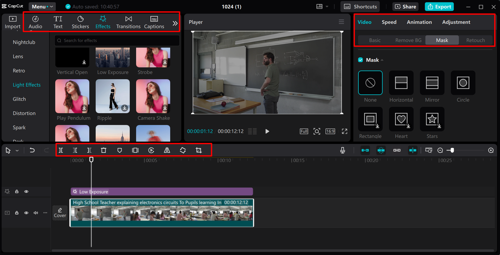Click the Rotate icon in timeline toolbar
This screenshot has height=255, width=500.
pos(183,150)
